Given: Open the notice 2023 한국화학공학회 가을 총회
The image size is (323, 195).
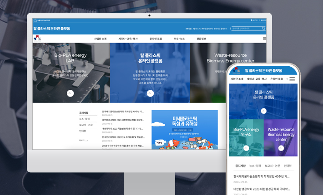Looking at the screenshot, I should coord(123,146).
